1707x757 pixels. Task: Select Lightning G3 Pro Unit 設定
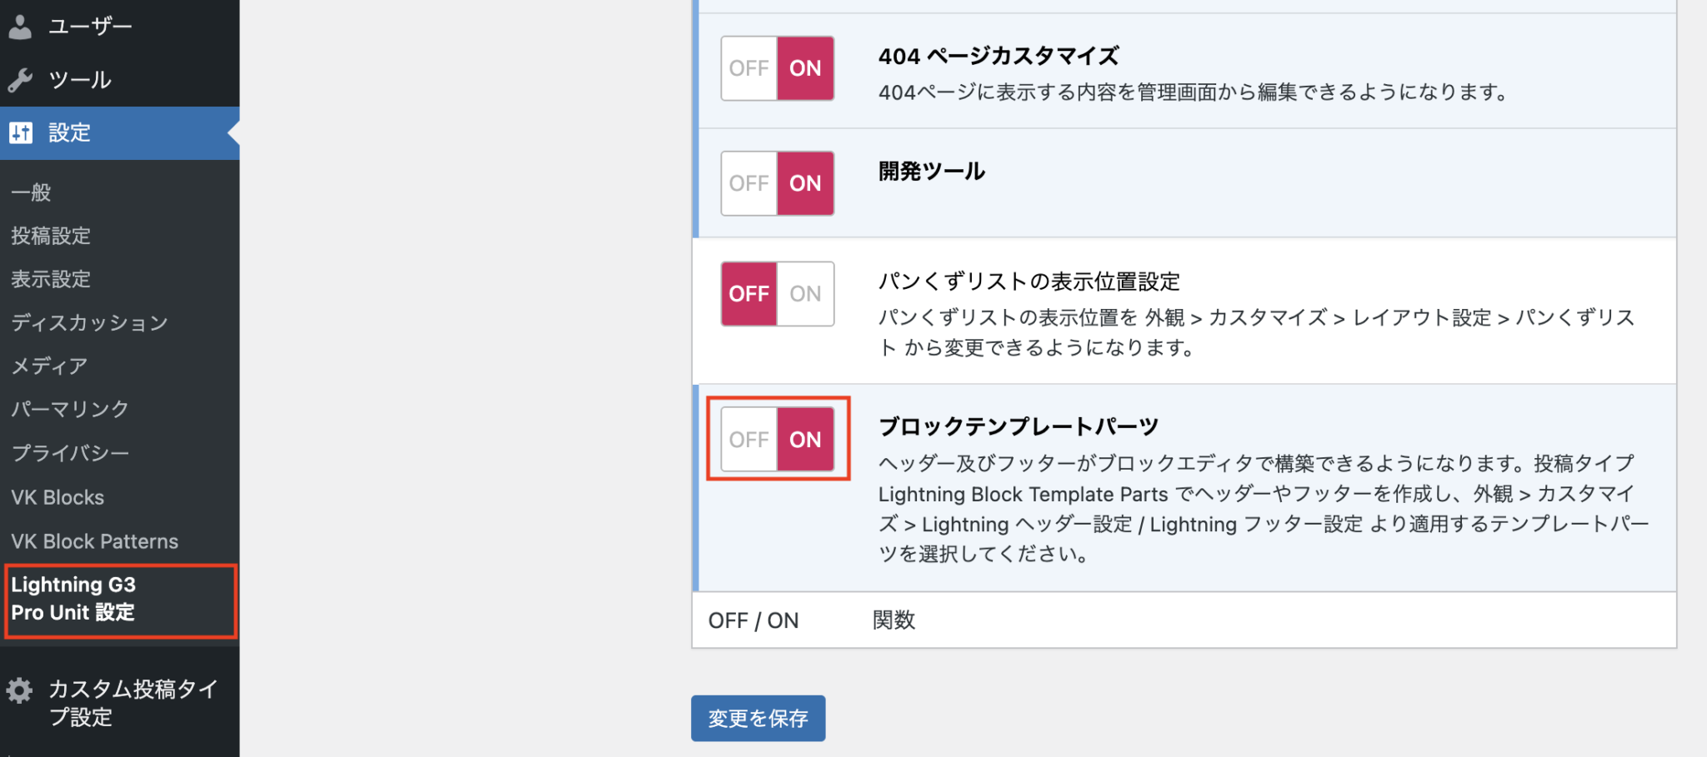click(73, 599)
